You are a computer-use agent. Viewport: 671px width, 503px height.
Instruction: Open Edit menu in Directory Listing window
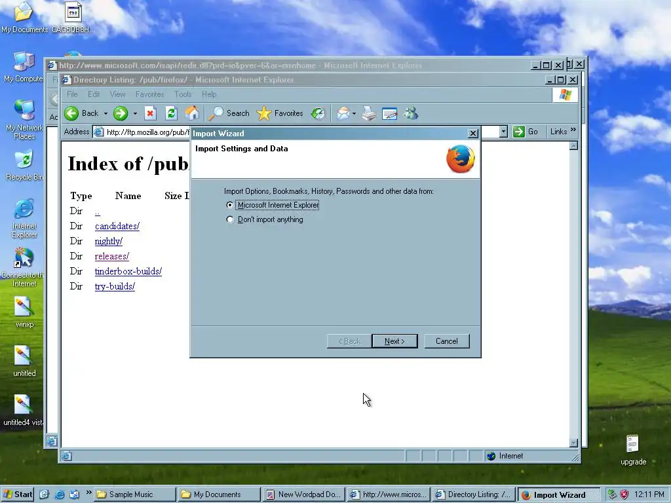94,94
